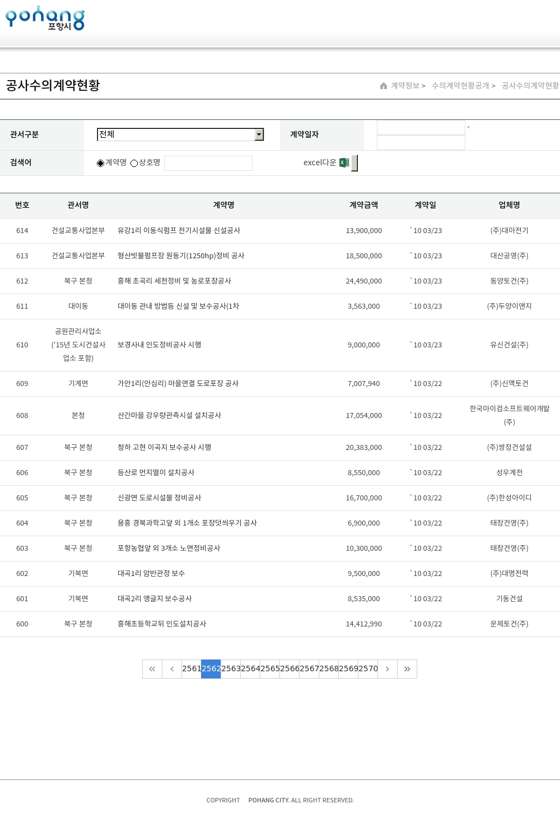
Task: Click the dropdown arrow of 관서구분 select
Action: [x=259, y=134]
